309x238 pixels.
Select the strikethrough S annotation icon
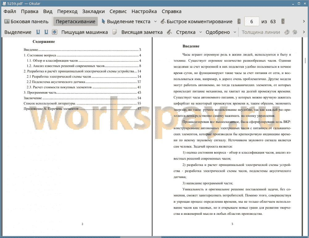[x=55, y=32]
